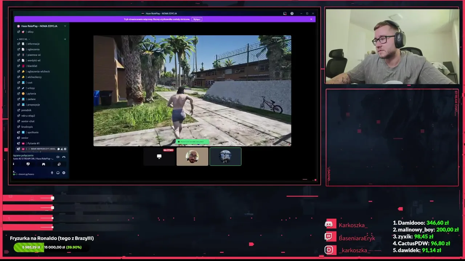
Task: Mute microphone in Discord user panel
Action: pyautogui.click(x=52, y=173)
